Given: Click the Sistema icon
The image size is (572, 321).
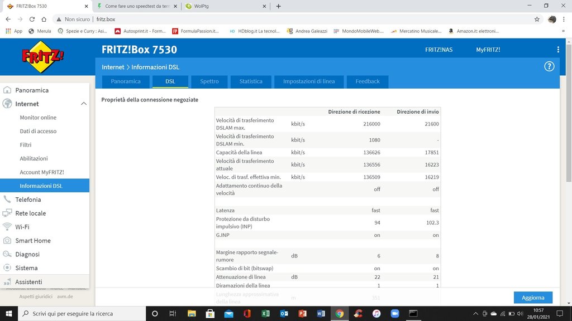Looking at the screenshot, I should (7, 267).
